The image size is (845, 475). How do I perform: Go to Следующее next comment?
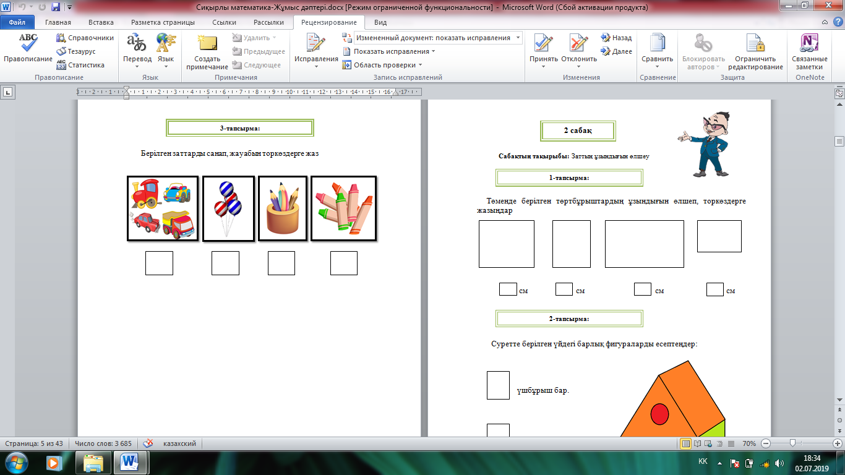[x=257, y=65]
